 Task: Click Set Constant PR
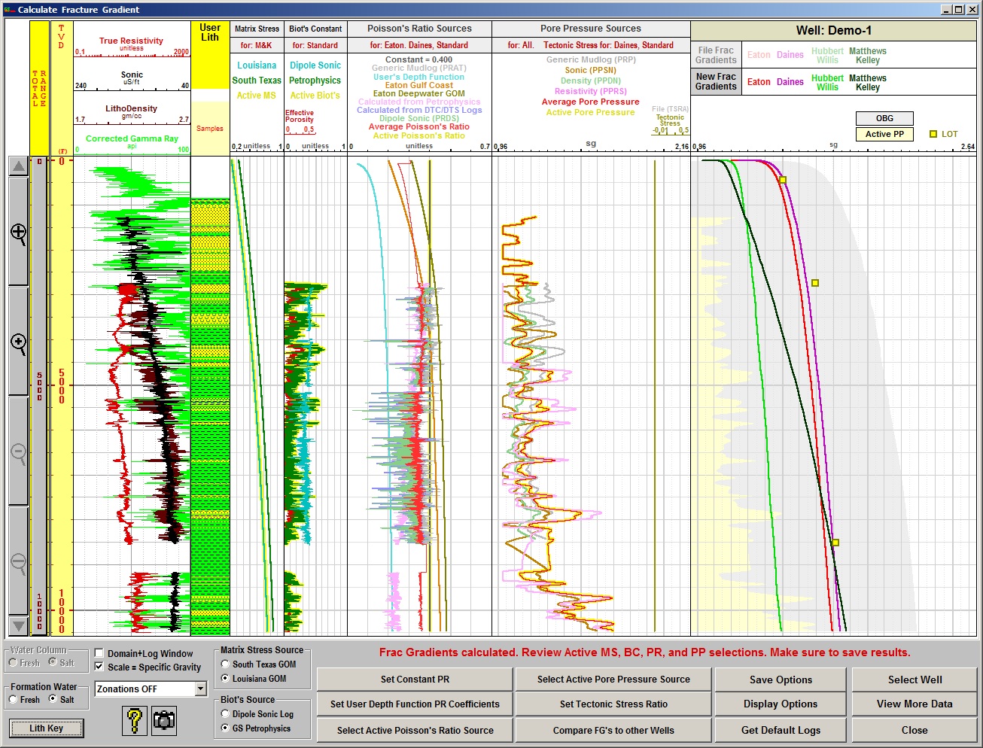[x=414, y=679]
